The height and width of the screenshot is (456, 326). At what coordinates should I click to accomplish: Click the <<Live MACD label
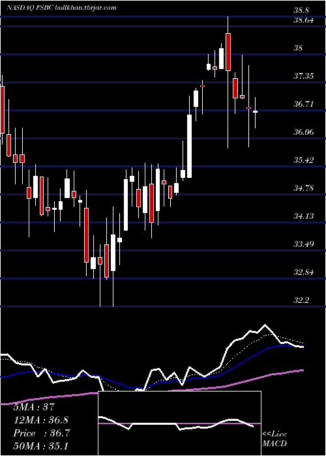click(x=274, y=439)
